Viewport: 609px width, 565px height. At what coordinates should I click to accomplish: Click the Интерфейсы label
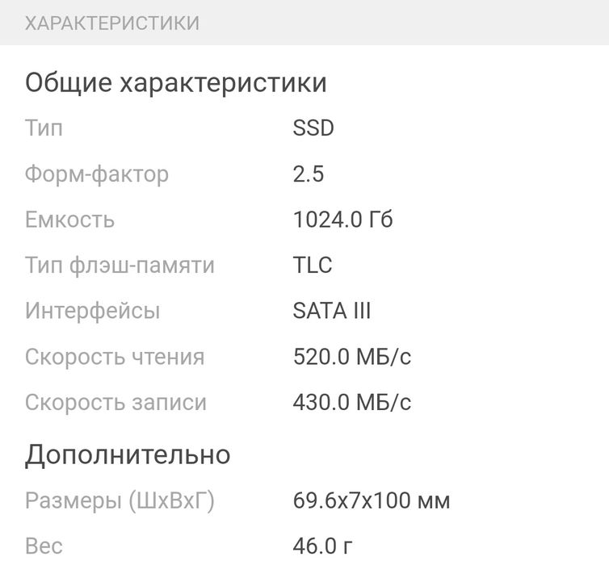coord(92,311)
